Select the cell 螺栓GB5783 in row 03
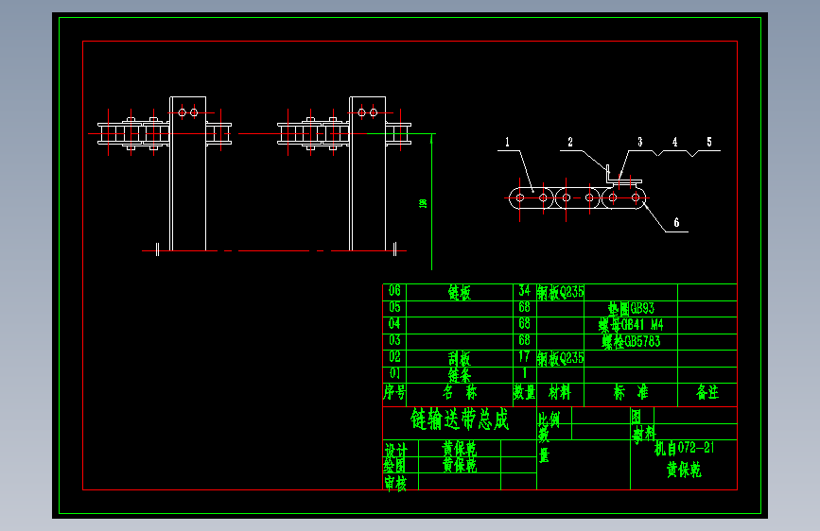820x531 pixels. [x=631, y=342]
